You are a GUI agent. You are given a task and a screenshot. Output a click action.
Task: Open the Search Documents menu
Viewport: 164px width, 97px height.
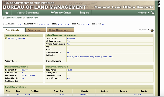(28, 12)
